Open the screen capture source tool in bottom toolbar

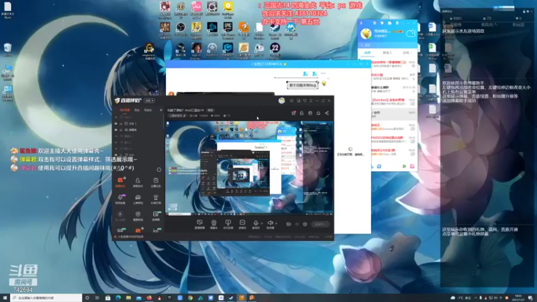pos(199,223)
